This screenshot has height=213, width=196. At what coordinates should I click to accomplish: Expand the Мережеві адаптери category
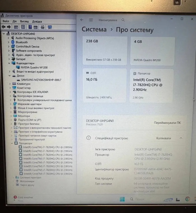(11, 104)
